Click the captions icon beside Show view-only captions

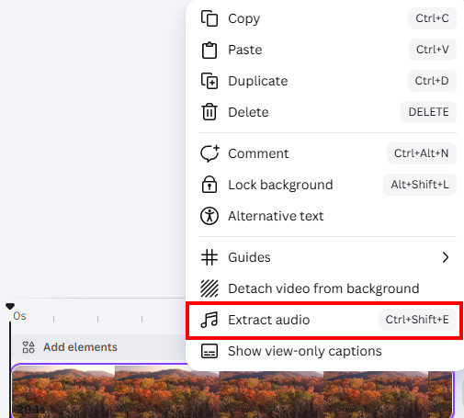point(209,351)
